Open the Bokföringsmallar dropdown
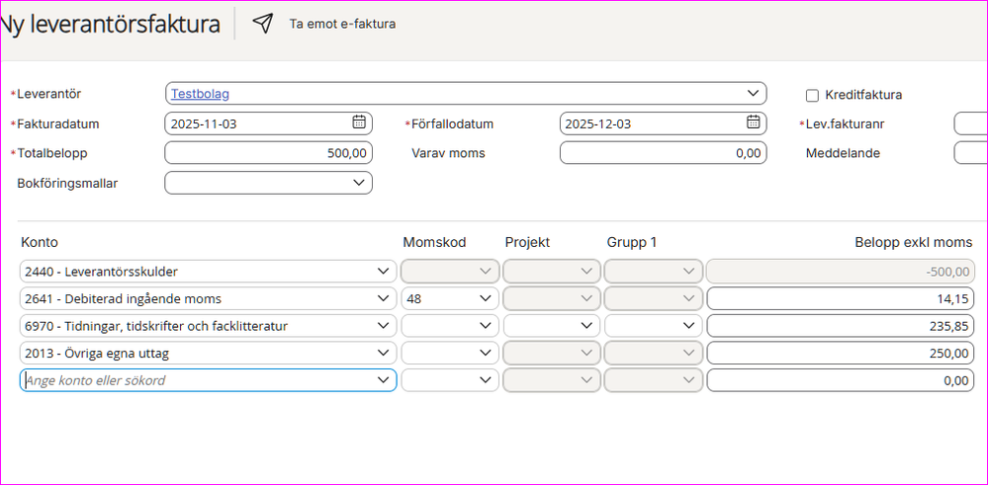The height and width of the screenshot is (485, 988). (268, 183)
